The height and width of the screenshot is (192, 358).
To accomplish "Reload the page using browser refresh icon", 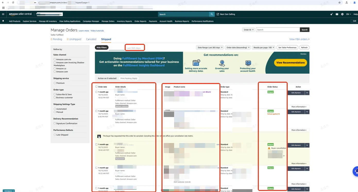I will [x=13, y=2].
